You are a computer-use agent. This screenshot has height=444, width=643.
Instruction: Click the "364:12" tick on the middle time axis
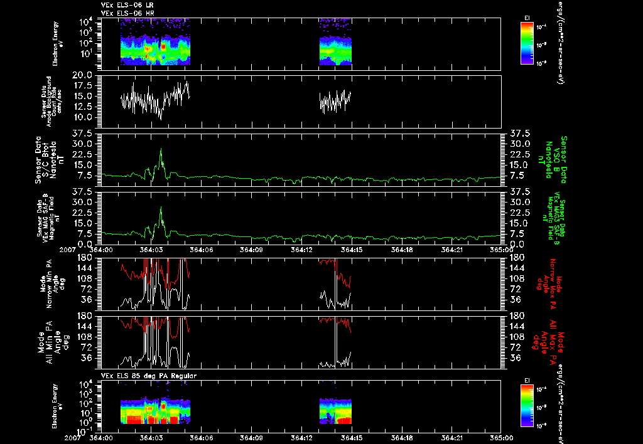301,250
